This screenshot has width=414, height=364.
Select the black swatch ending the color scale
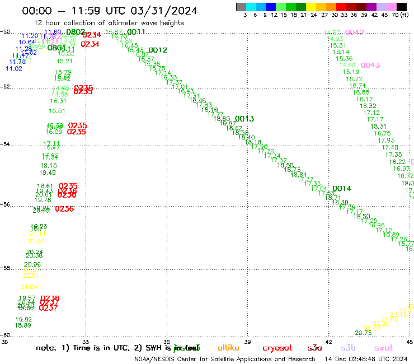pos(402,7)
